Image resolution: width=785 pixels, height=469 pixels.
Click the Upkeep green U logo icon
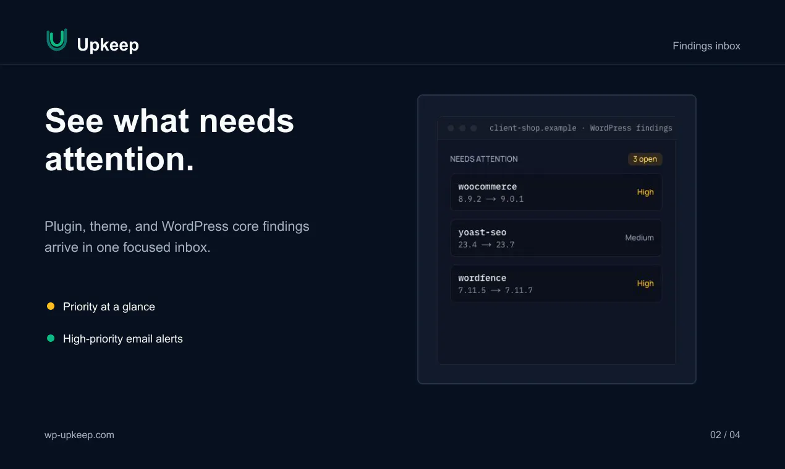tap(57, 40)
